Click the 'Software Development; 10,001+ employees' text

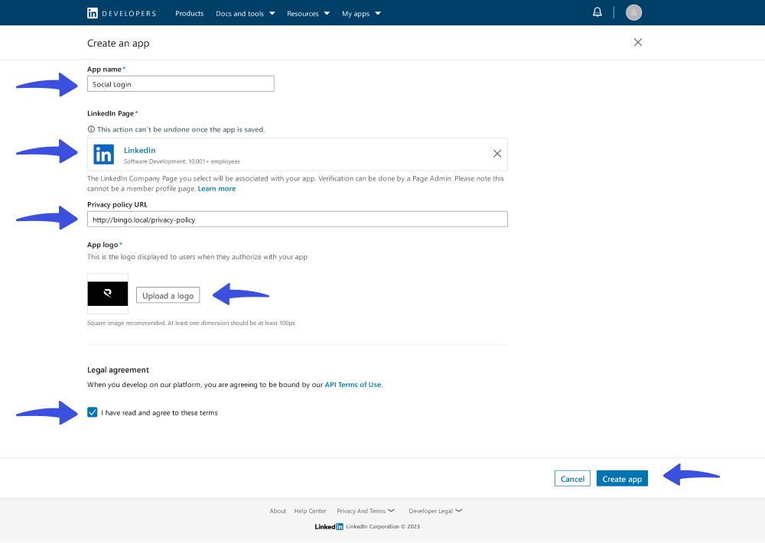coord(182,161)
